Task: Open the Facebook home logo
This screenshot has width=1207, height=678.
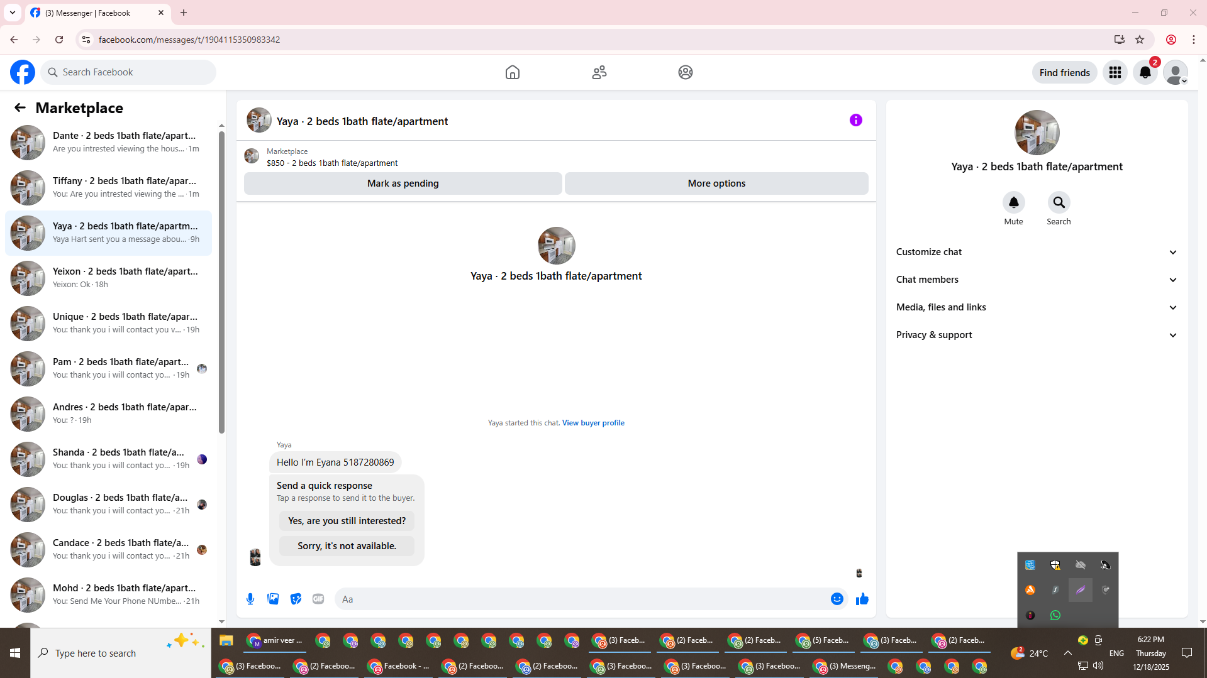Action: pos(23,72)
